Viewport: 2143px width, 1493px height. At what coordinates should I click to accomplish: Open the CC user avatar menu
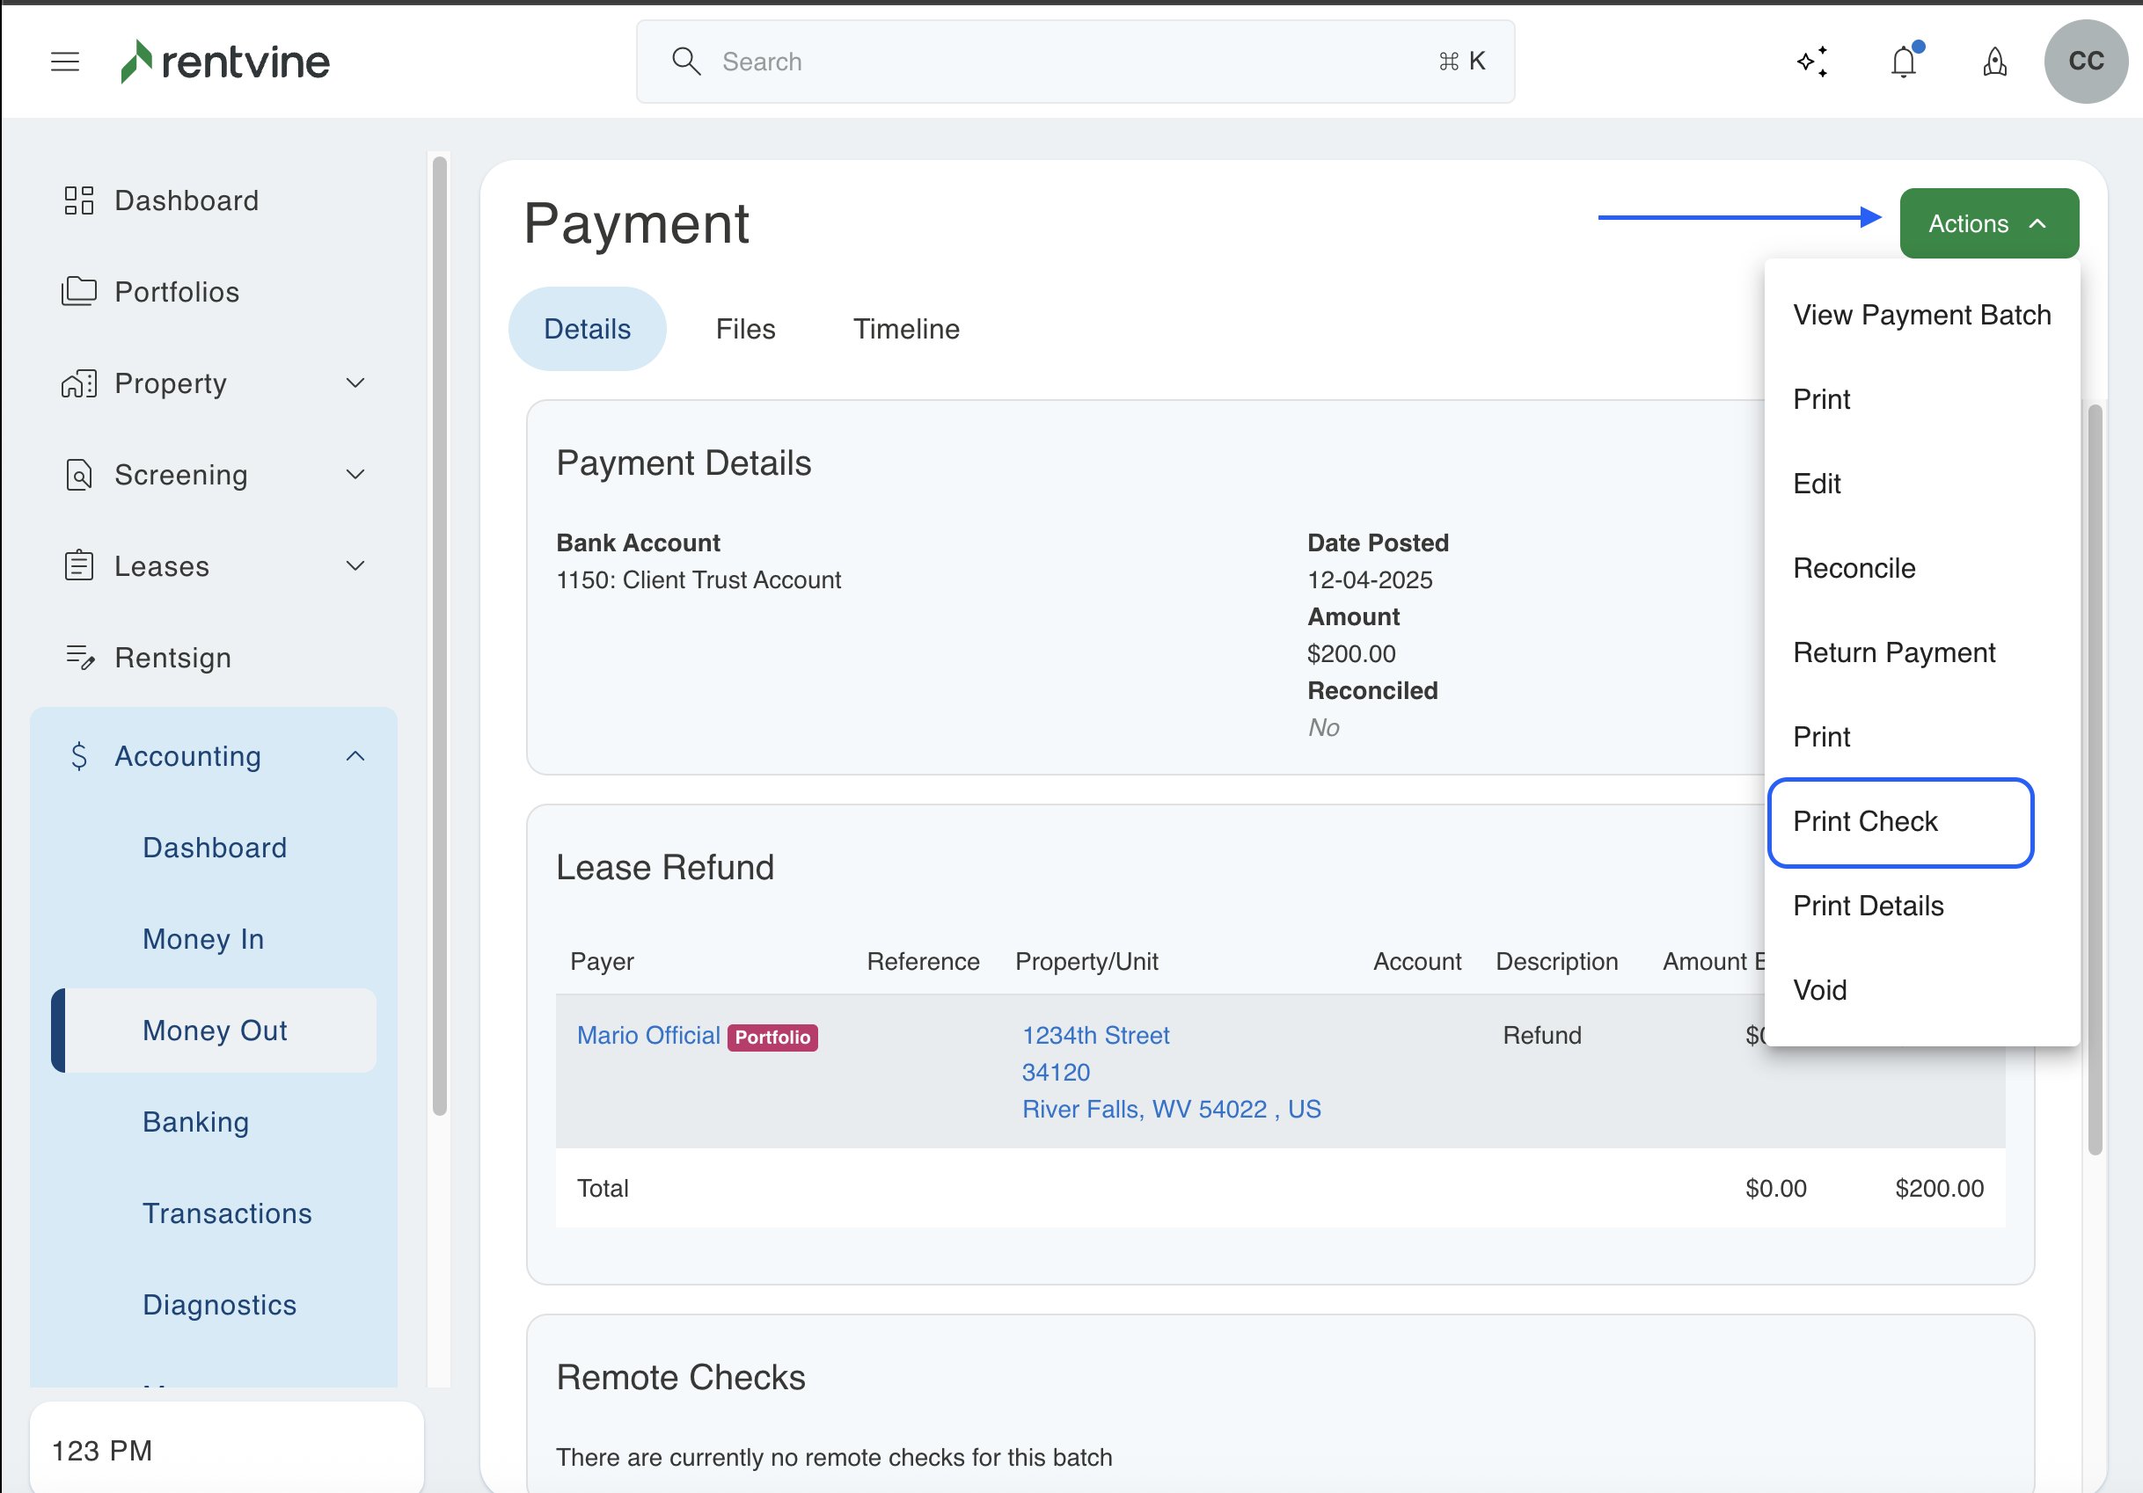2085,62
